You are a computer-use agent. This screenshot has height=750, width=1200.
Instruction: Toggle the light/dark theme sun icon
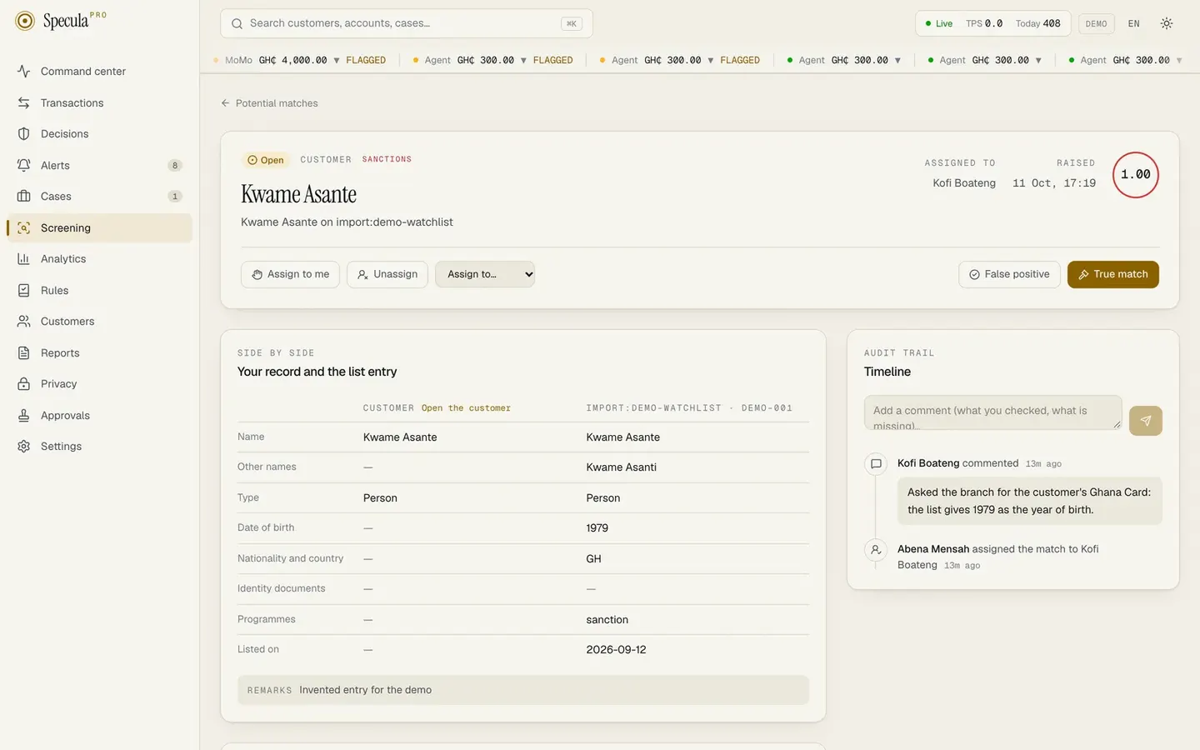click(1167, 23)
